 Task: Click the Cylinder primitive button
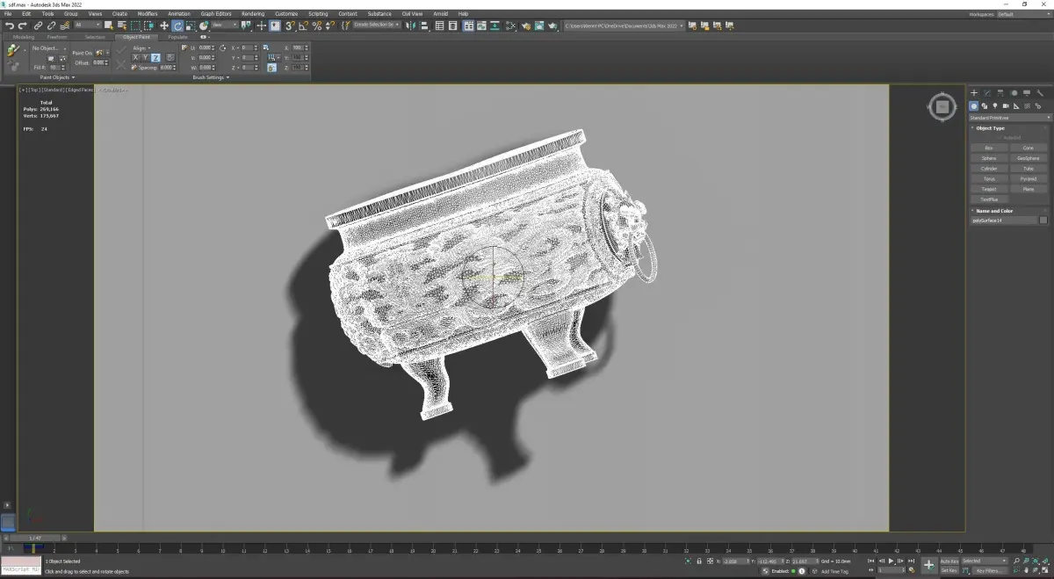point(989,169)
